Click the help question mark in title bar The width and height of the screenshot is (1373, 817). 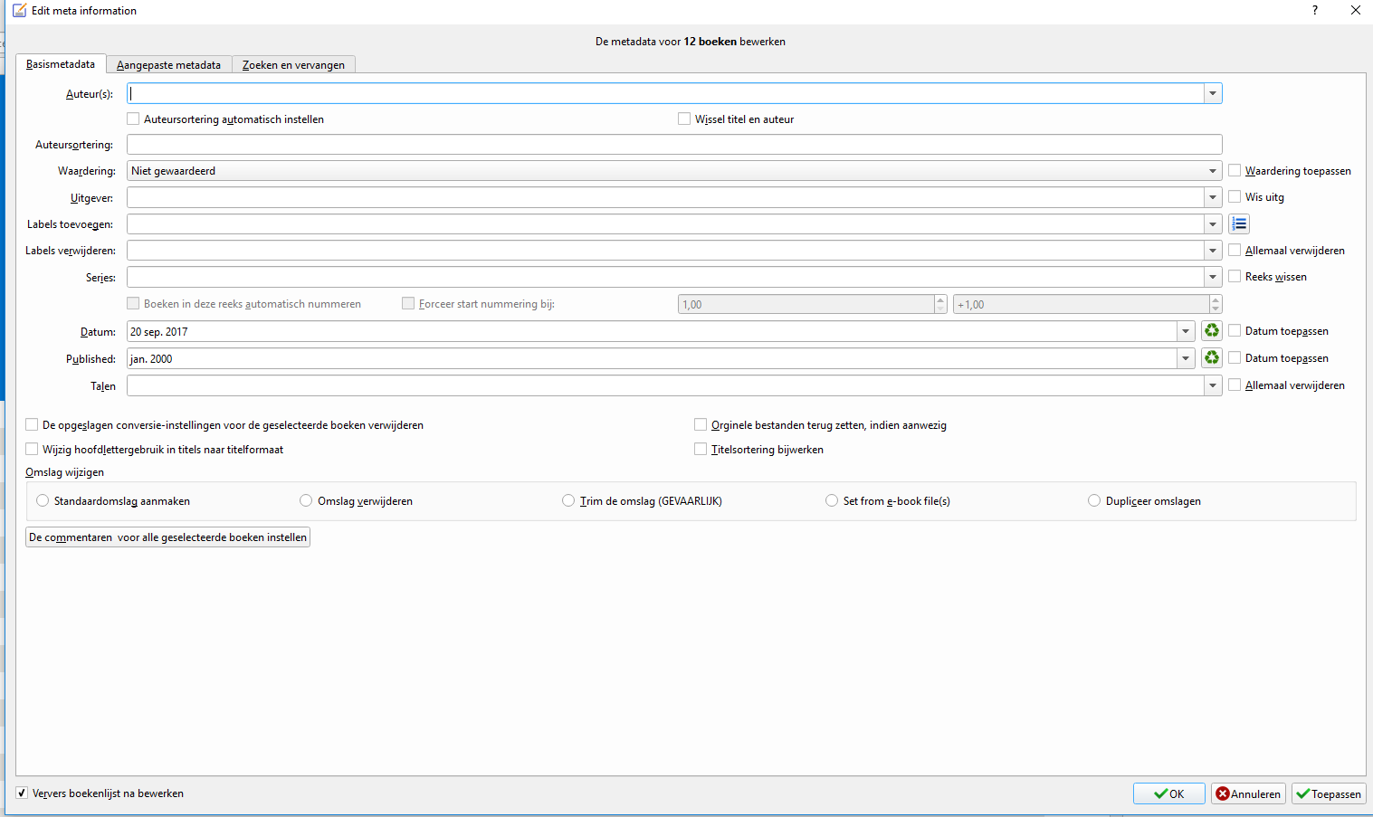(1315, 10)
